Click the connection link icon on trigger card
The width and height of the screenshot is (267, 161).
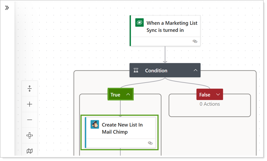(195, 41)
